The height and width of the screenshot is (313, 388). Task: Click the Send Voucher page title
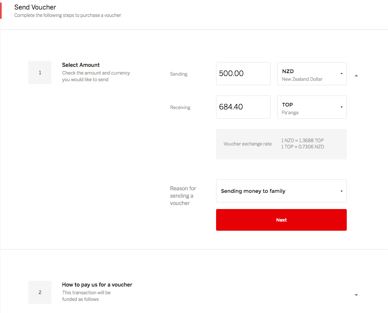pyautogui.click(x=35, y=7)
